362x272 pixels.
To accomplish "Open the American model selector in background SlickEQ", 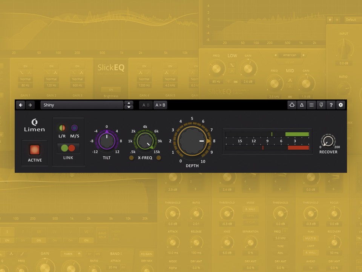I will [290, 55].
